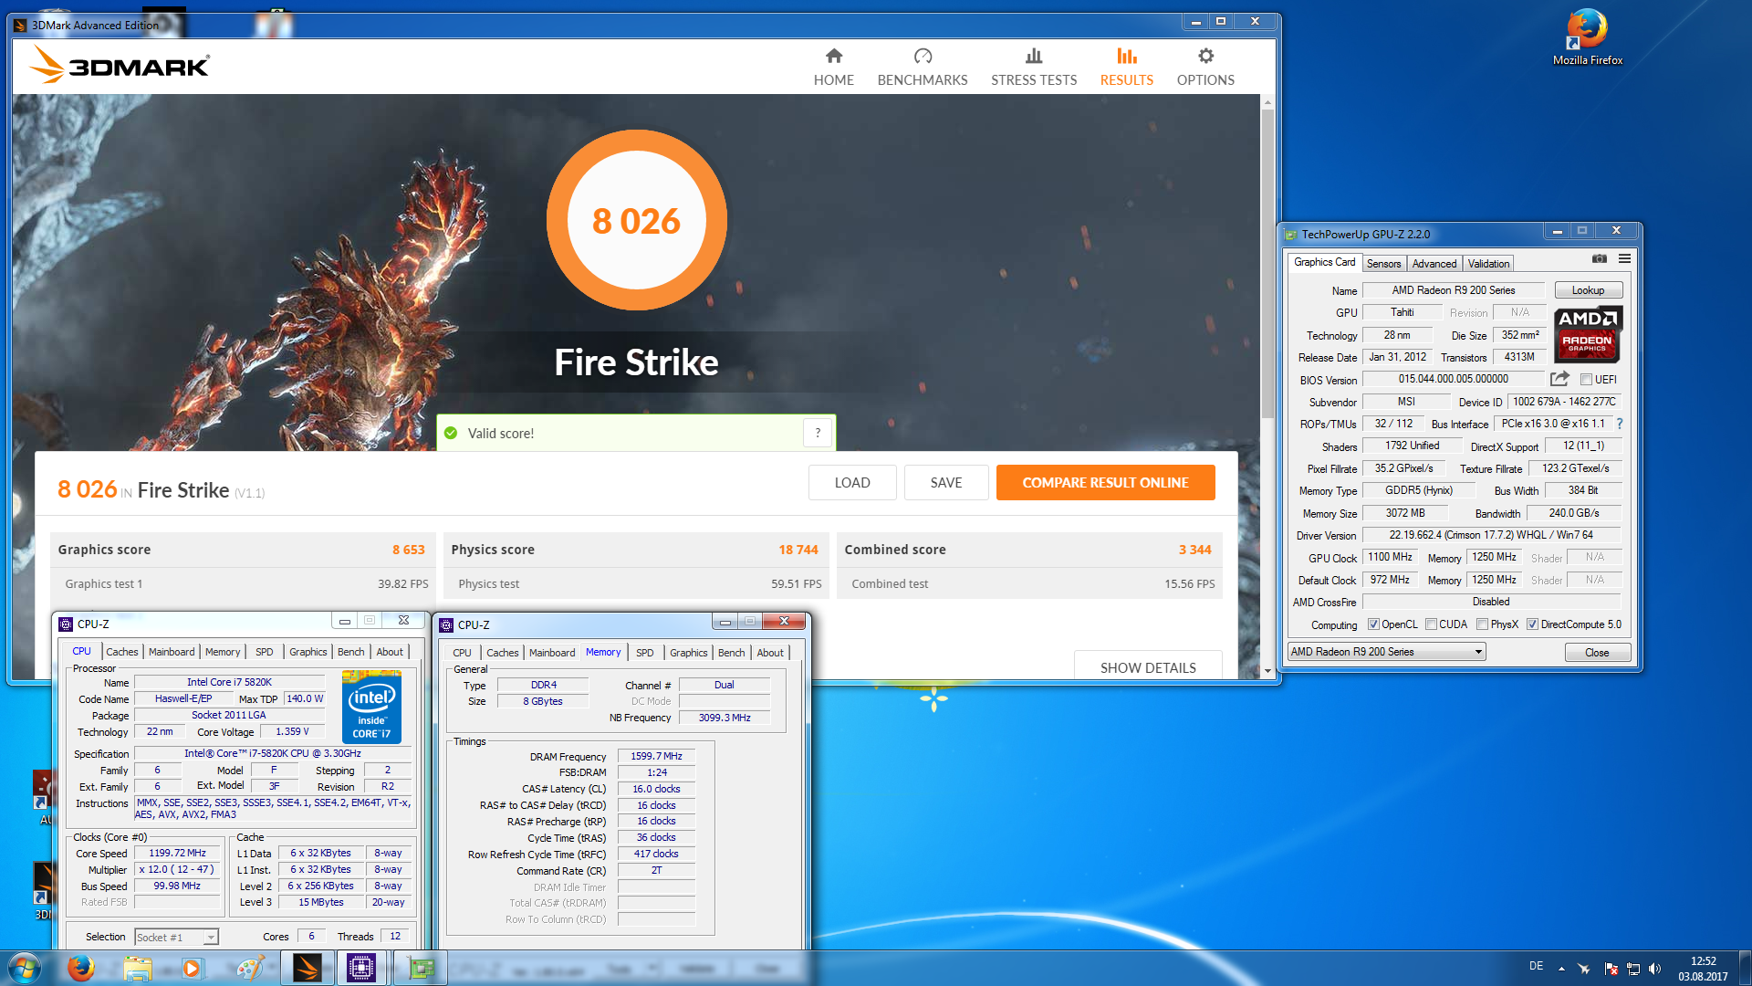
Task: Switch to Advanced tab in GPU-Z
Action: coord(1434,264)
